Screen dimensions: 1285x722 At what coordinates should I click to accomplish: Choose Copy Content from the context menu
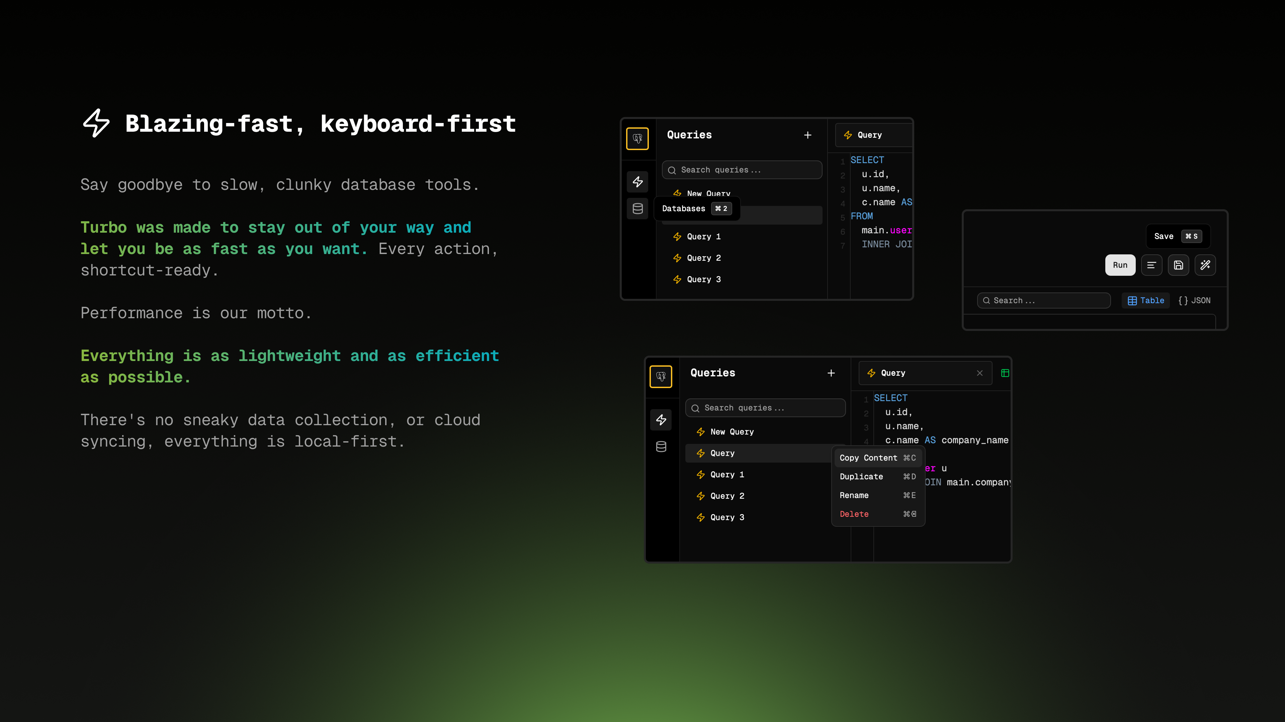pos(869,458)
